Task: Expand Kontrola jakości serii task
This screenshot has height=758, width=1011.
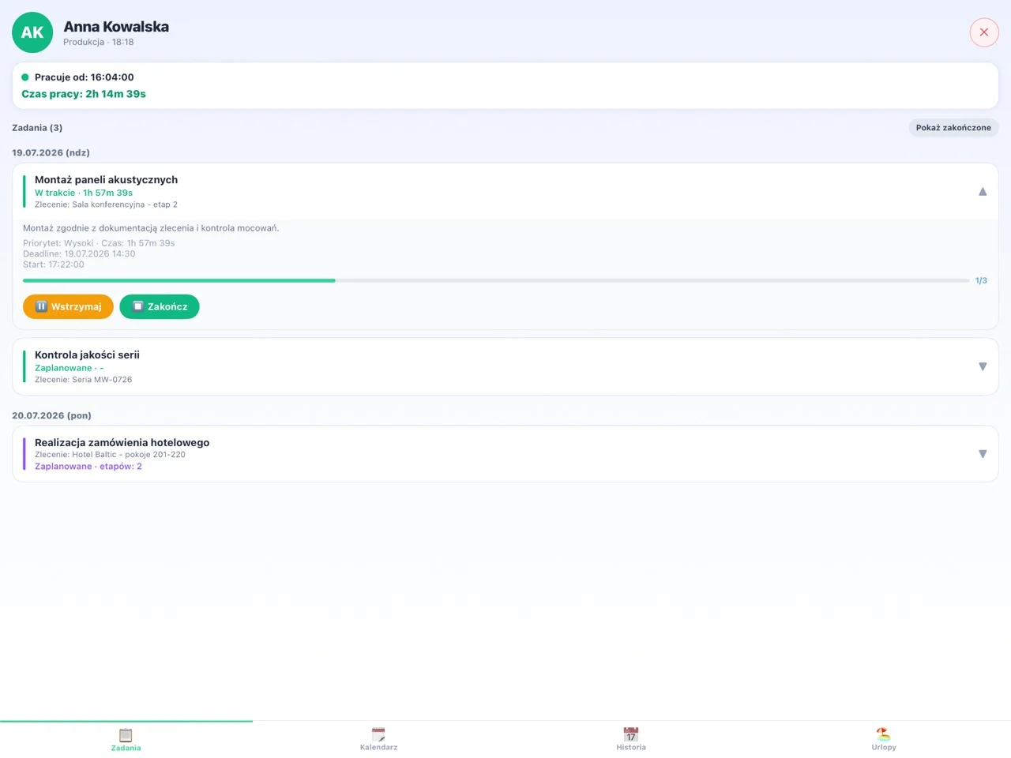Action: tap(983, 366)
